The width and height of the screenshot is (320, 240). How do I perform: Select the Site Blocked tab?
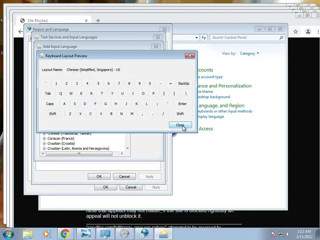point(54,21)
